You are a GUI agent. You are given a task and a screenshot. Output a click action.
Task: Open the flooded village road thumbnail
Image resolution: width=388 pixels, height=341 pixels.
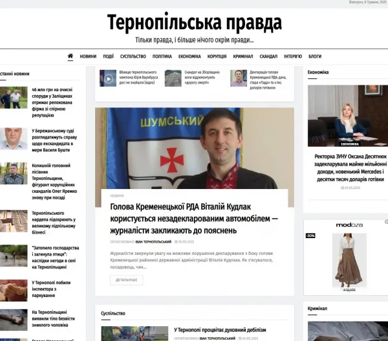[14, 256]
